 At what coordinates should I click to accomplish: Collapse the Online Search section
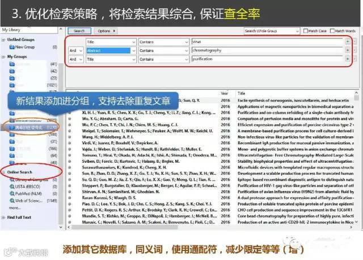click(x=3, y=172)
